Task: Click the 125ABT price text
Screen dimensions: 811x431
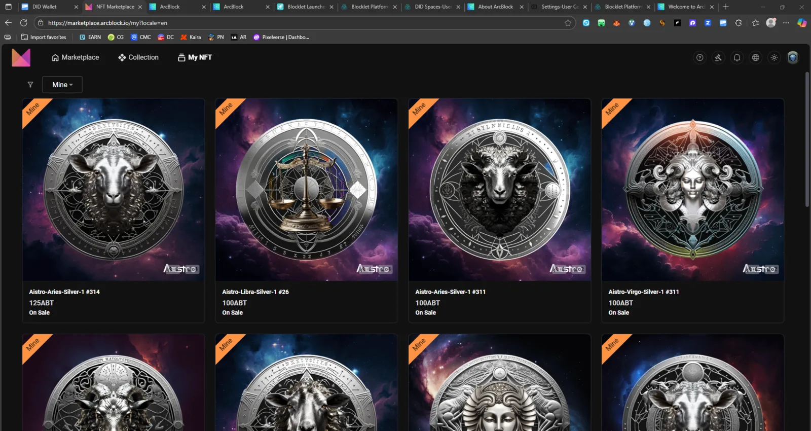Action: [x=42, y=303]
